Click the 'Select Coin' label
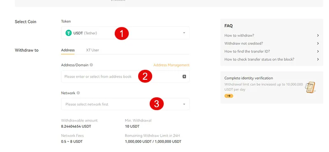This screenshot has width=329, height=152. tap(25, 22)
